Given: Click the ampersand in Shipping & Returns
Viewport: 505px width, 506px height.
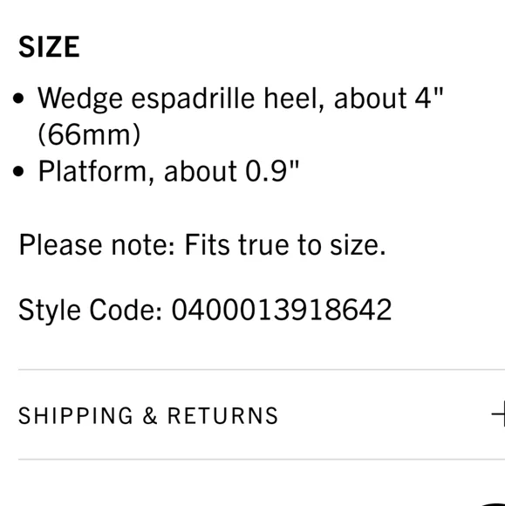Looking at the screenshot, I should 150,415.
